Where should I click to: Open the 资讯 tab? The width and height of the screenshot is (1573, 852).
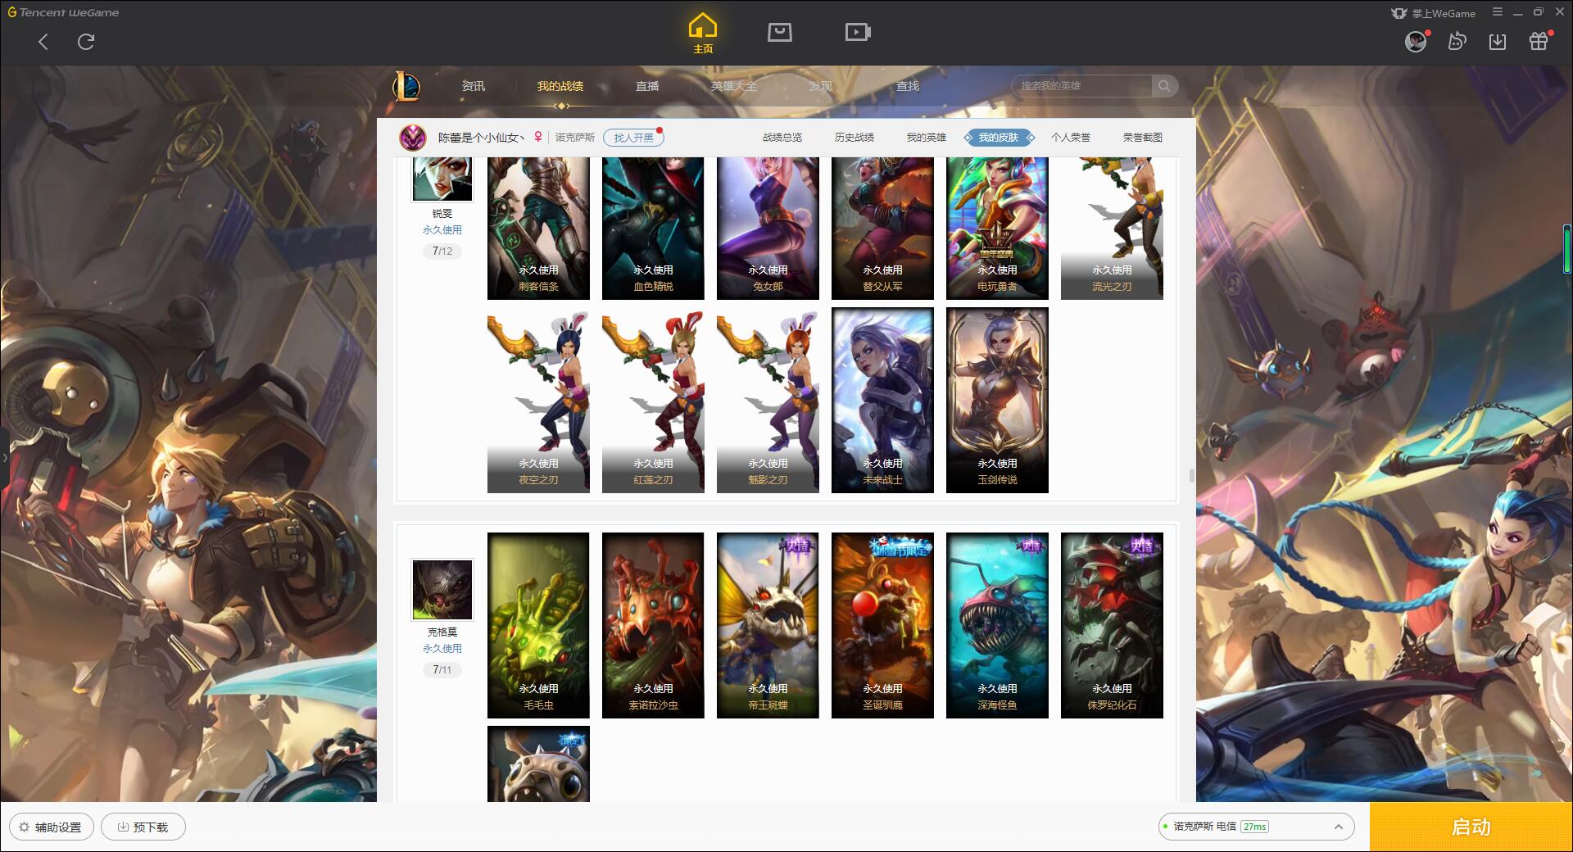click(x=474, y=86)
